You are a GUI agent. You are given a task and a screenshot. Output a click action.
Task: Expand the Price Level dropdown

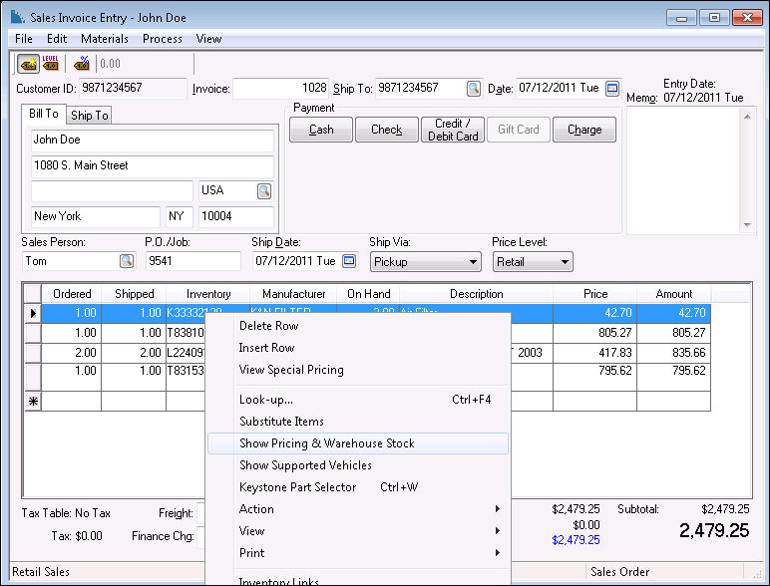(565, 262)
